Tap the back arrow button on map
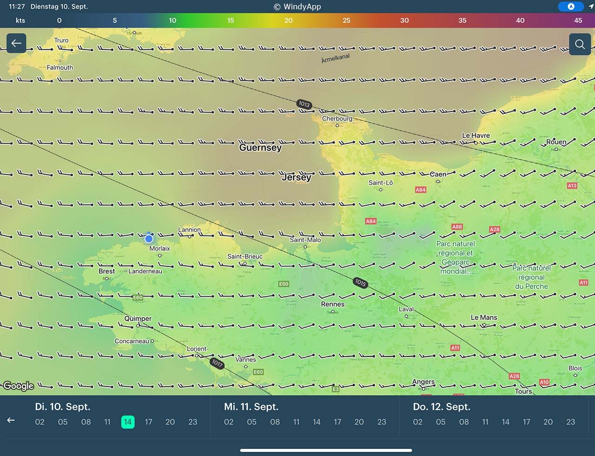595x456 pixels. (16, 43)
